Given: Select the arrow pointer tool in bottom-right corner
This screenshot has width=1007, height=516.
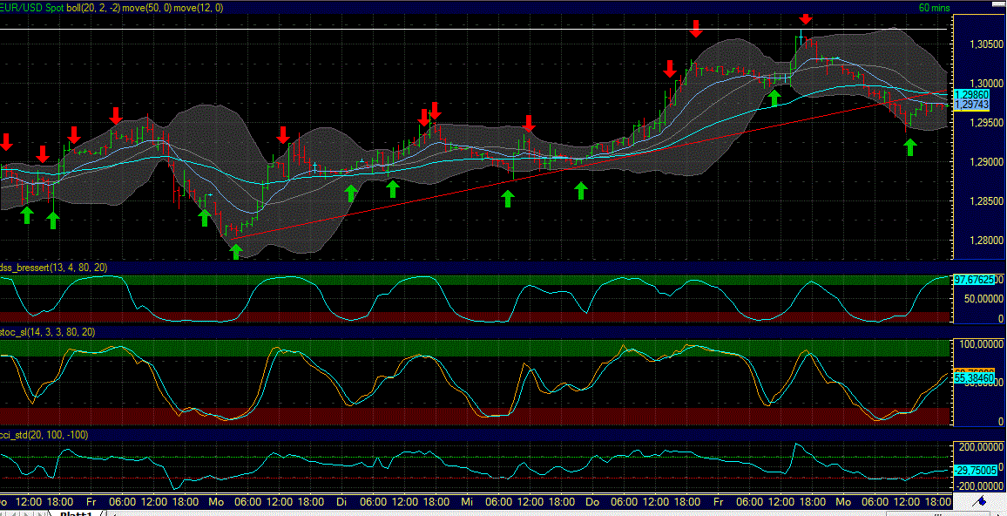Looking at the screenshot, I should 999,514.
